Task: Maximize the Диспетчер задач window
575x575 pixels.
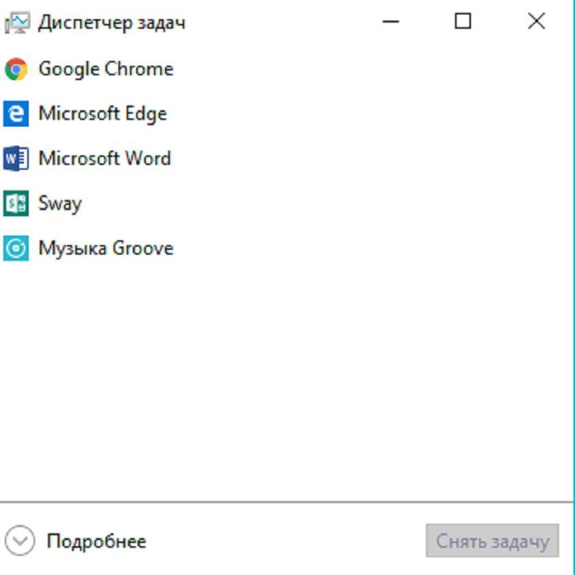Action: [463, 22]
